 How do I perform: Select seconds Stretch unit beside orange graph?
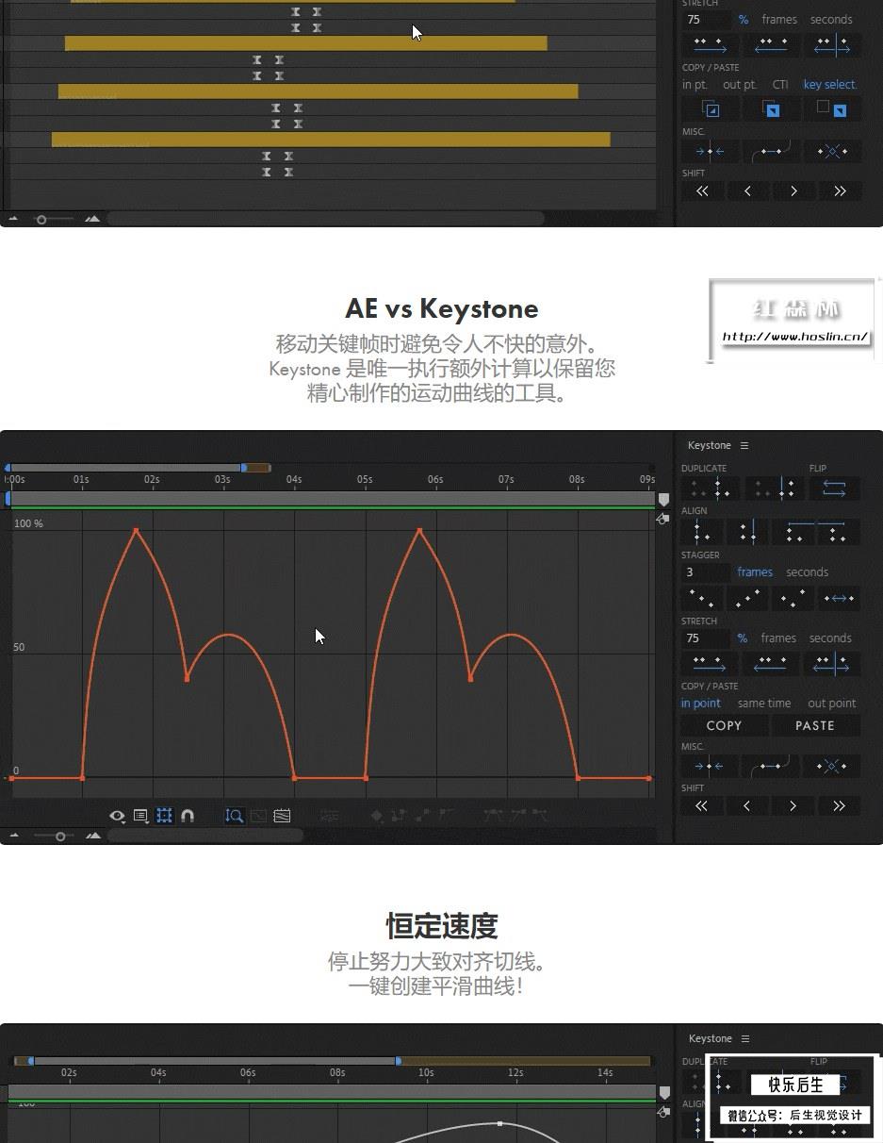pos(830,638)
